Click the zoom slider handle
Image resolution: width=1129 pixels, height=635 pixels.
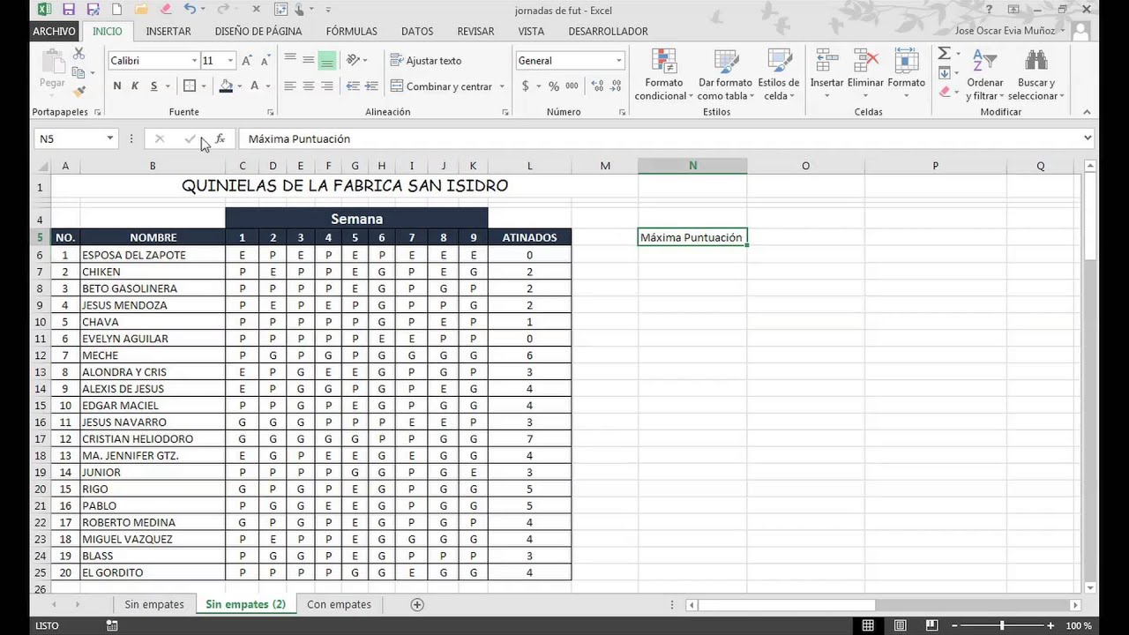[x=1002, y=625]
